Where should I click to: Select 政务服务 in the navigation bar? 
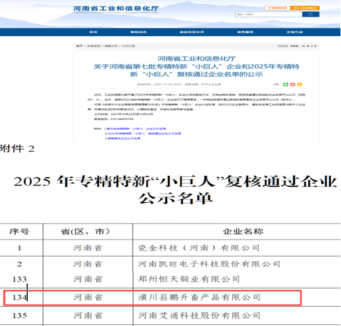point(246,32)
